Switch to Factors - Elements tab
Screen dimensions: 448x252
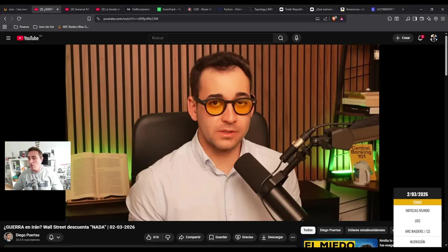pyautogui.click(x=231, y=9)
